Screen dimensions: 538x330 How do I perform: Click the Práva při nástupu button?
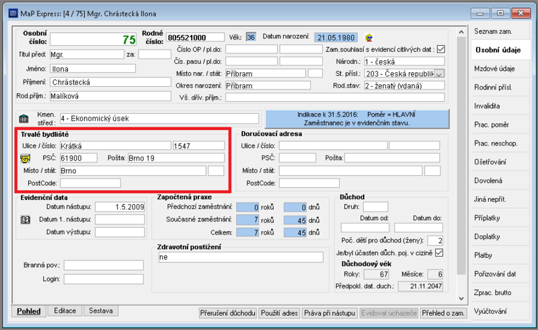(x=330, y=313)
